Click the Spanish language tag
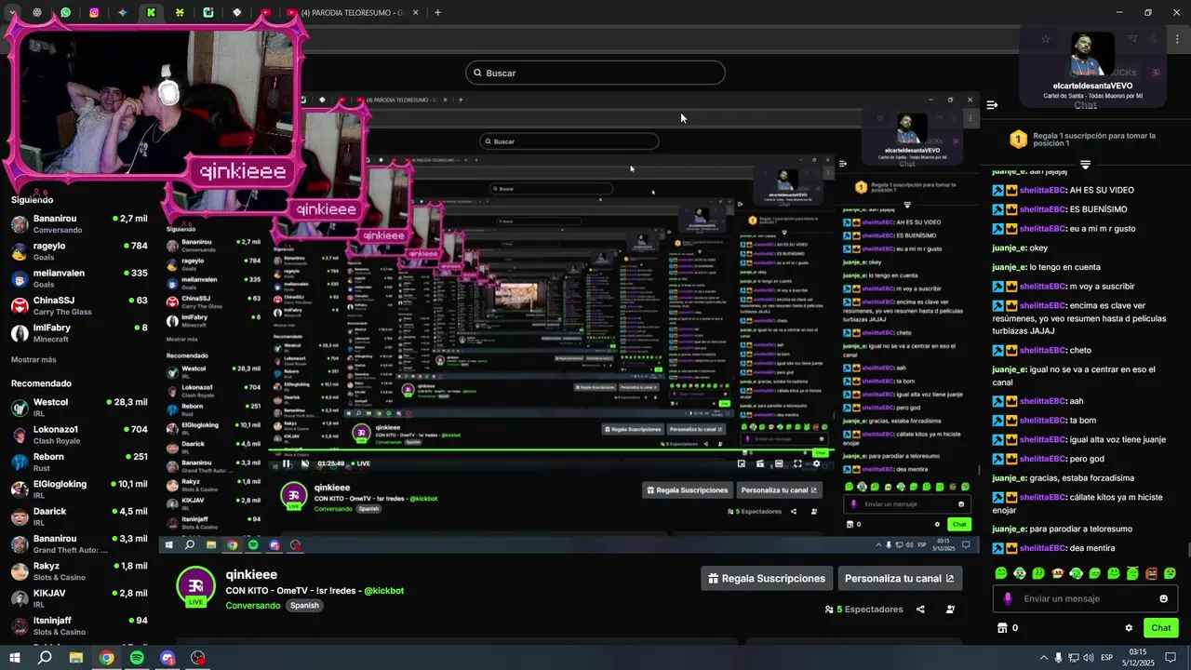Screen dimensions: 1191x670 pyautogui.click(x=304, y=606)
